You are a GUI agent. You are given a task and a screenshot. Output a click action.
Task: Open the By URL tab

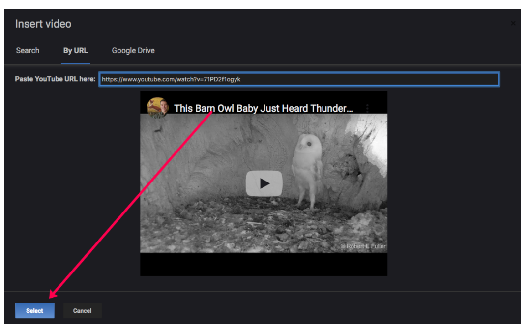tap(76, 51)
